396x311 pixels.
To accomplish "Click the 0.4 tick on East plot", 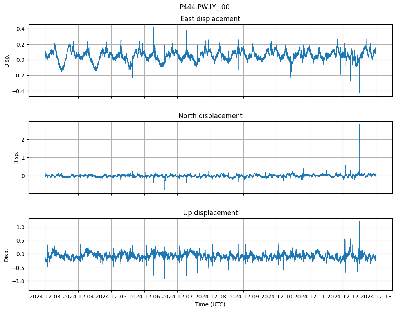I will [x=20, y=29].
